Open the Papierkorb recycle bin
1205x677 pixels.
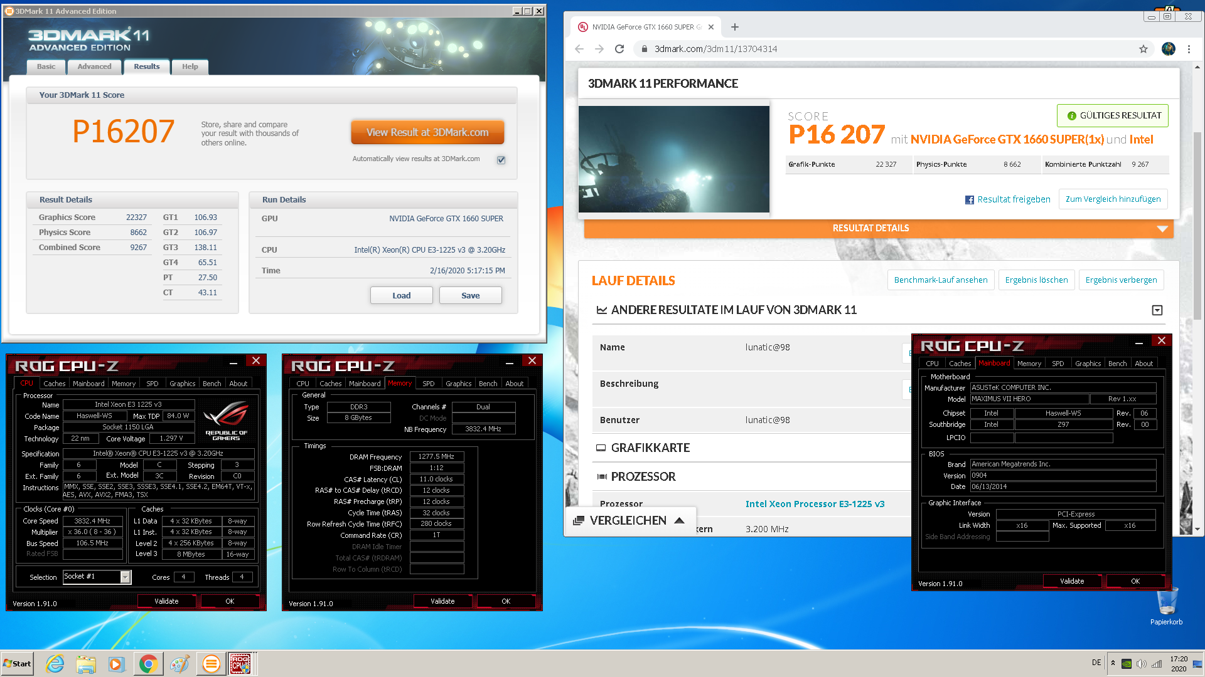click(x=1167, y=606)
